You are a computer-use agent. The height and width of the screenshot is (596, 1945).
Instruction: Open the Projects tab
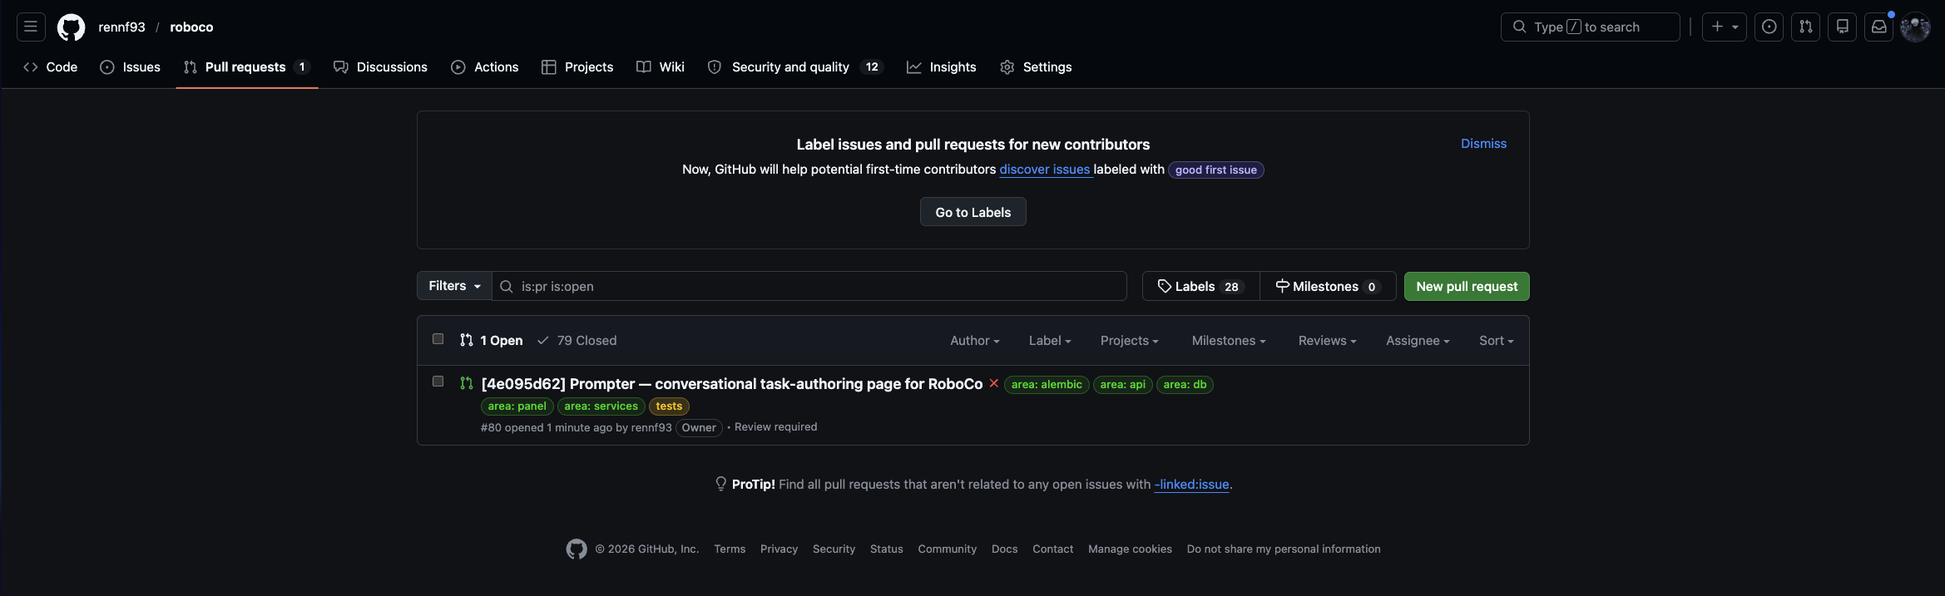coord(577,67)
